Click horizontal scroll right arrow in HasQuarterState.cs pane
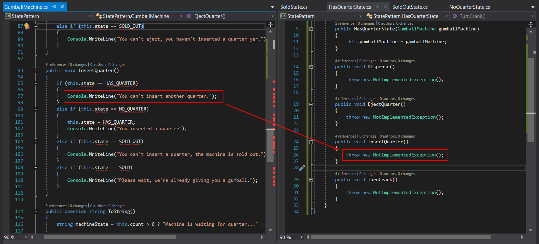Viewport: 539px width, 244px height. (x=522, y=237)
